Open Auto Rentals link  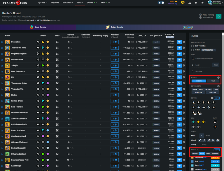(206, 18)
